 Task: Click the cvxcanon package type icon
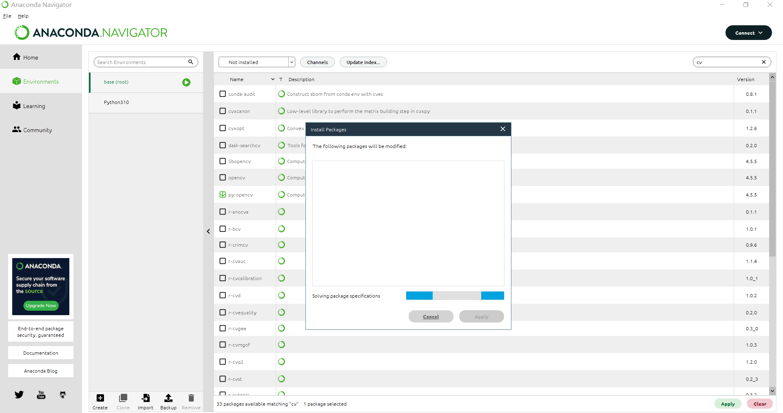(281, 111)
